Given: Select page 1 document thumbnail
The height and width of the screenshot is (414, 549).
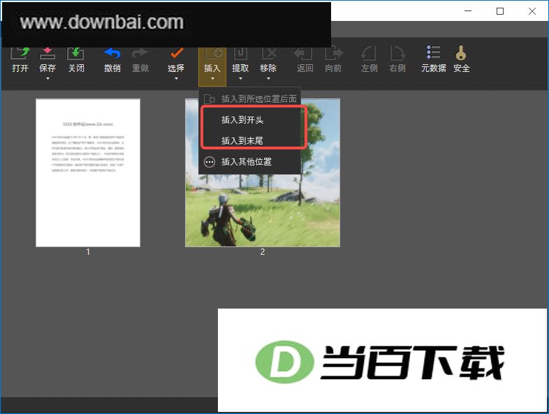Looking at the screenshot, I should [88, 173].
